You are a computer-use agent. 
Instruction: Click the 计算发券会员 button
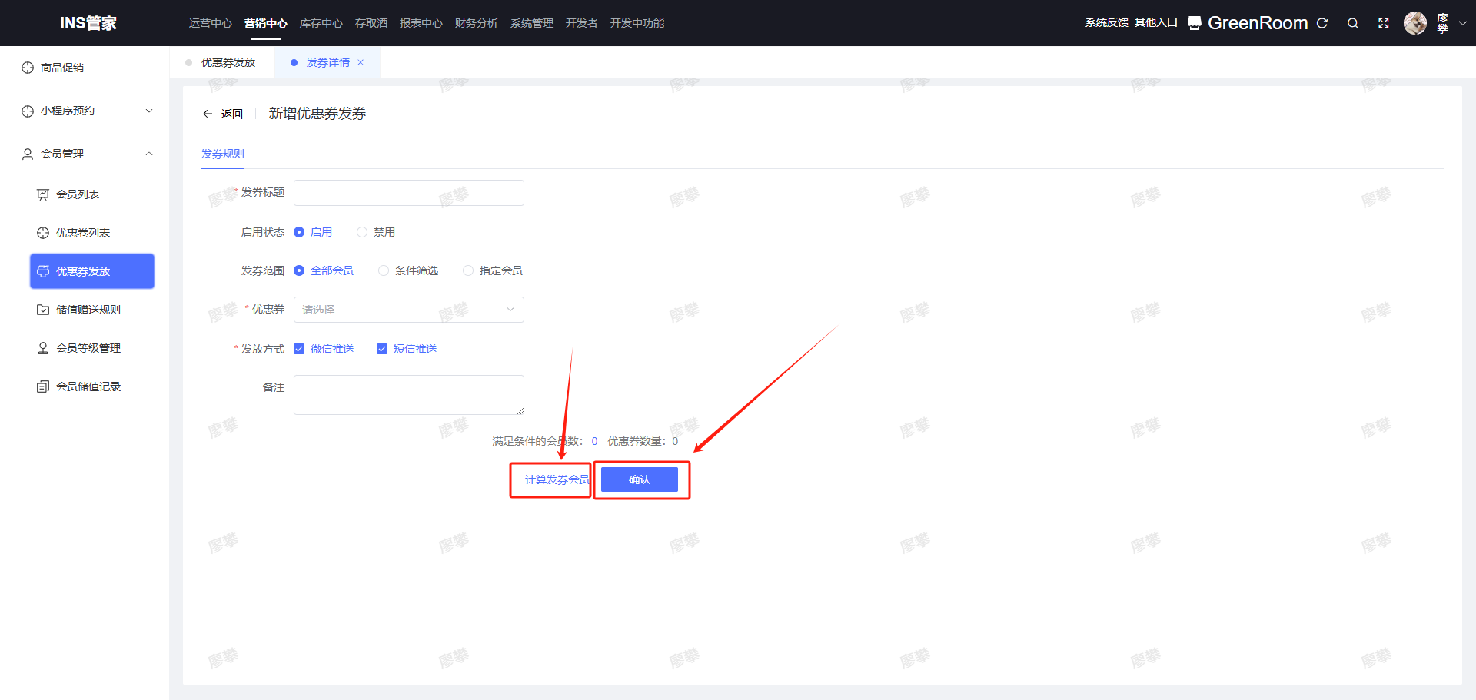tap(556, 479)
